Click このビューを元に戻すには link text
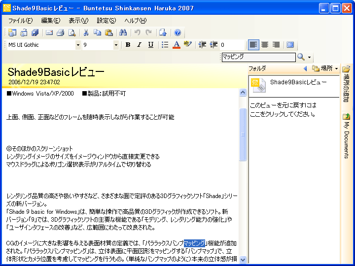The image size is (355, 266). tap(283, 105)
